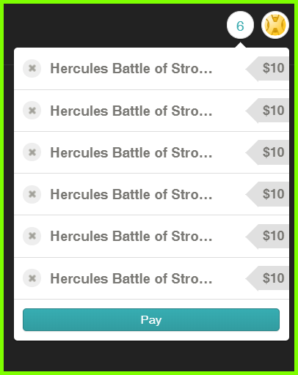Open the fourth Hercules Battle of Stro… title

pyautogui.click(x=131, y=194)
